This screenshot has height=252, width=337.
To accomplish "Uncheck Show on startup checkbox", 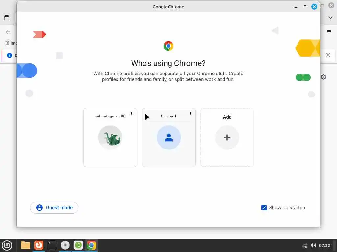I will tap(264, 208).
